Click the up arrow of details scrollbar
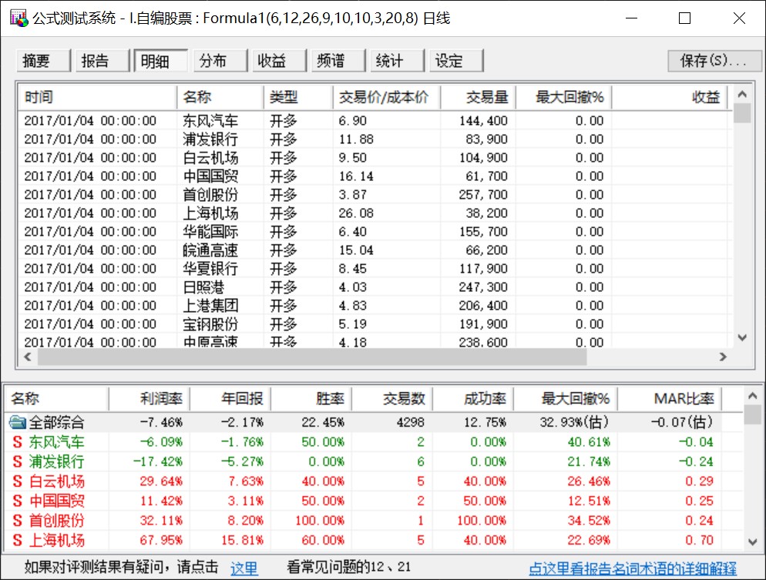This screenshot has height=580, width=766. coord(742,94)
